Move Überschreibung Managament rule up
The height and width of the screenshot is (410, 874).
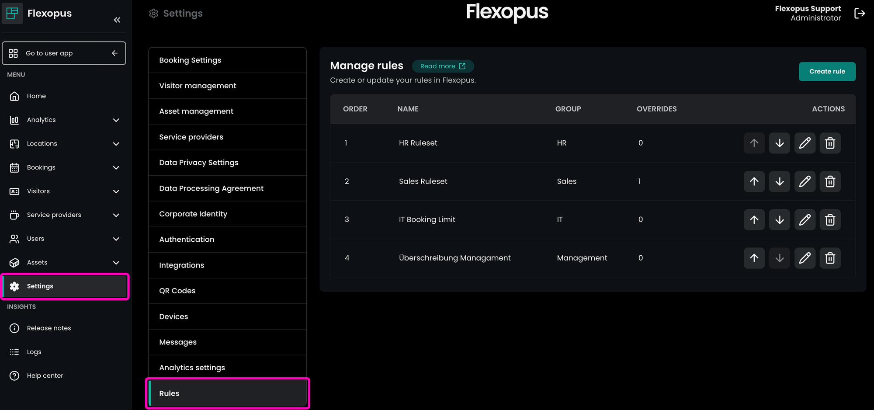(x=754, y=258)
